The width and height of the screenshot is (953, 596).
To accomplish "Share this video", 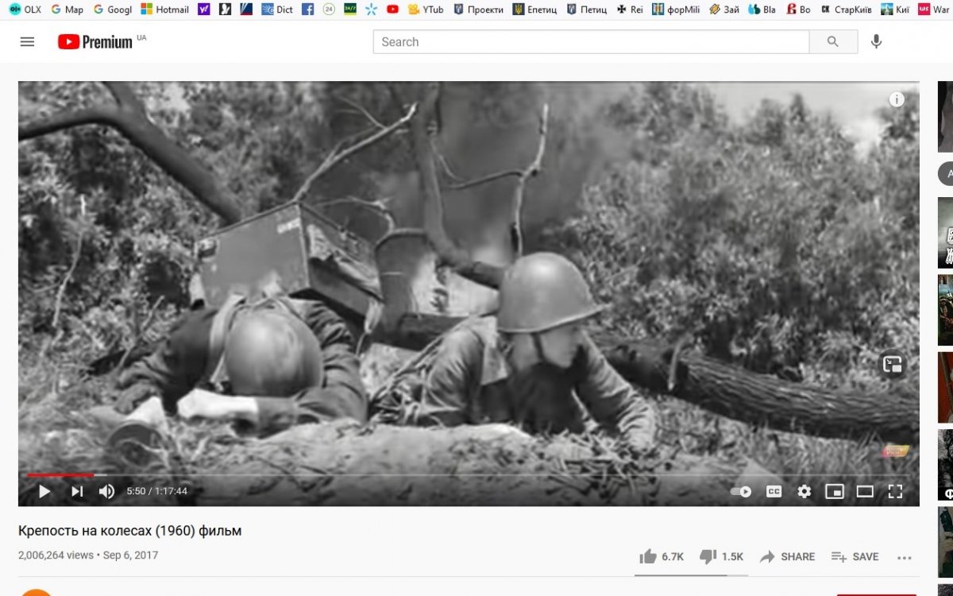I will [787, 556].
